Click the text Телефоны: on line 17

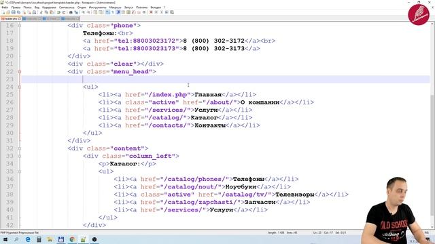click(100, 33)
